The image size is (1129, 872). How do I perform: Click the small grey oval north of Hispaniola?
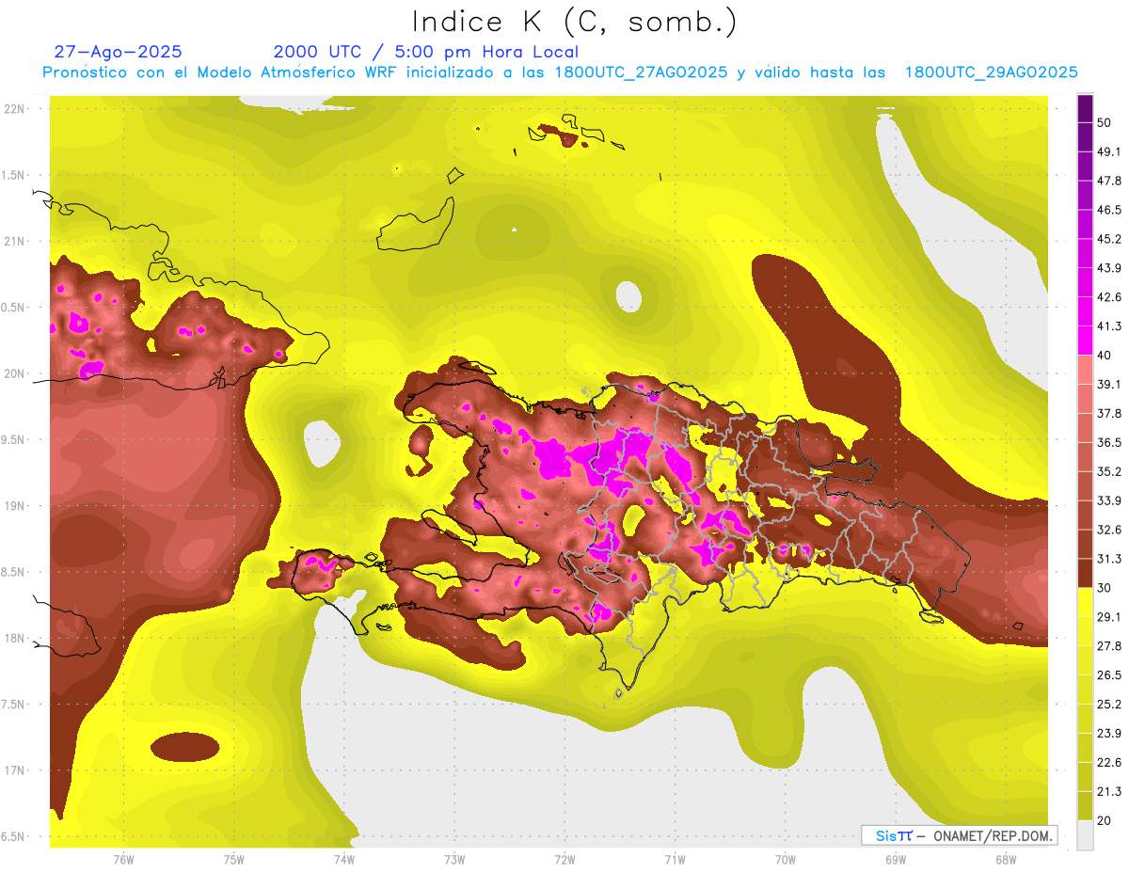[628, 296]
